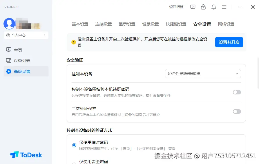Screen dimensions: 261x164
Task: Click the user avatar picture
Action: click(x=9, y=23)
